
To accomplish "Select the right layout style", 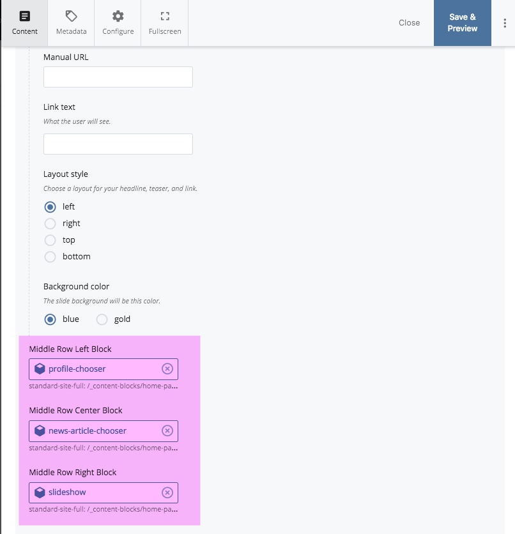I will tap(50, 224).
